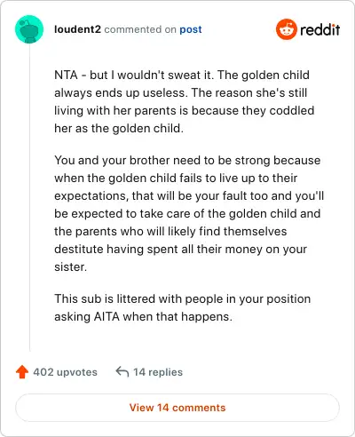The width and height of the screenshot is (355, 437).
Task: Click the word "coddled" in first paragraph
Action: coord(292,110)
